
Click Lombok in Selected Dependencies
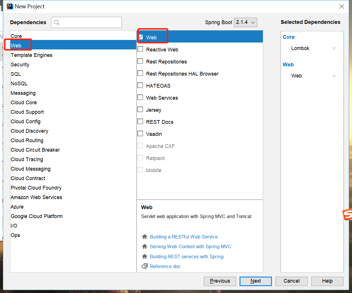pyautogui.click(x=300, y=48)
